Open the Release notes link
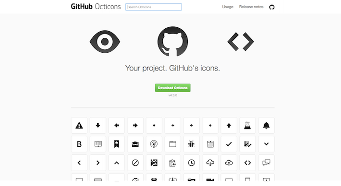 click(x=251, y=7)
